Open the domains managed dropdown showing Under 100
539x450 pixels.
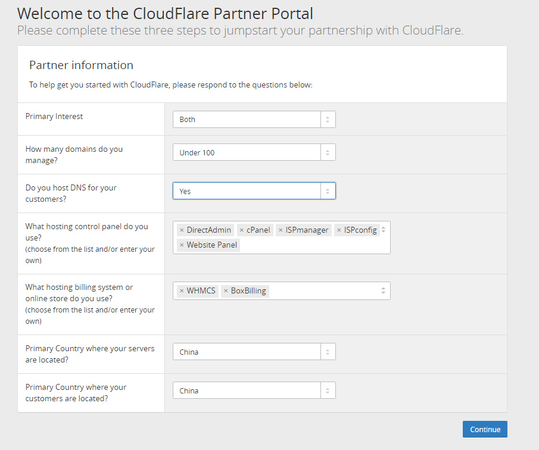[x=250, y=152]
